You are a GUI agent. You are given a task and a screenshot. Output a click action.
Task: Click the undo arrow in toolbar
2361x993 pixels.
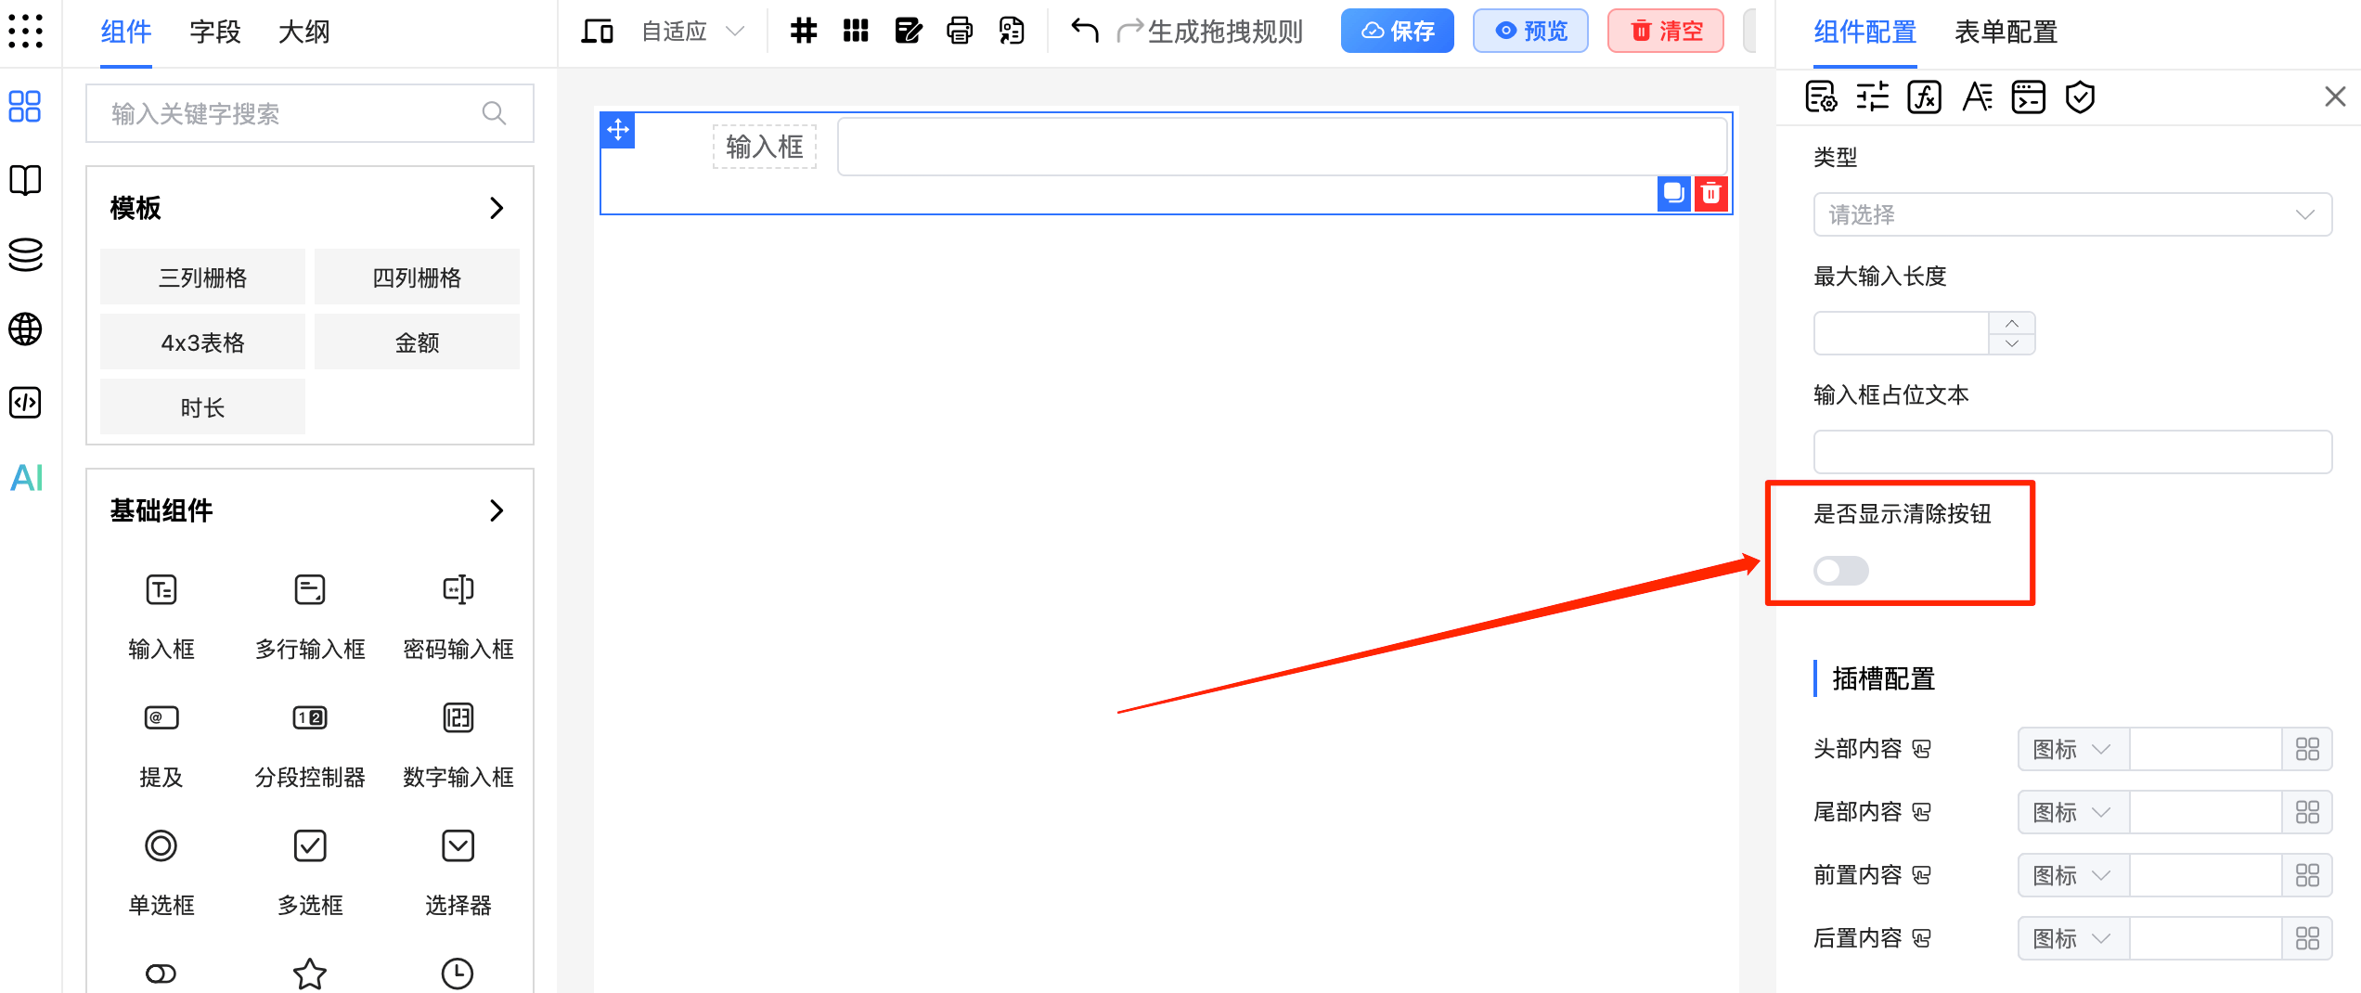click(1084, 32)
